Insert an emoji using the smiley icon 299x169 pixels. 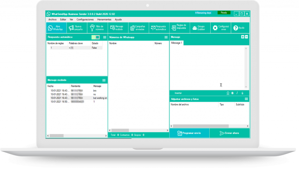coord(228,93)
